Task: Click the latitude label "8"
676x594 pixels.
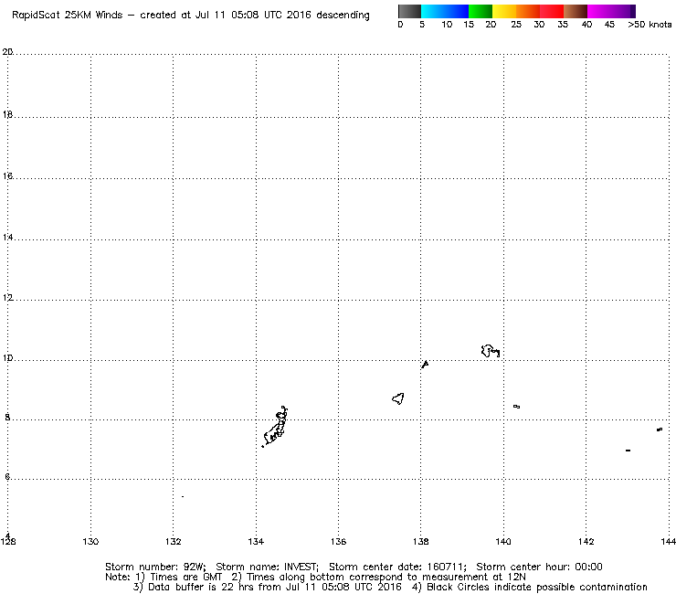Action: [x=7, y=418]
